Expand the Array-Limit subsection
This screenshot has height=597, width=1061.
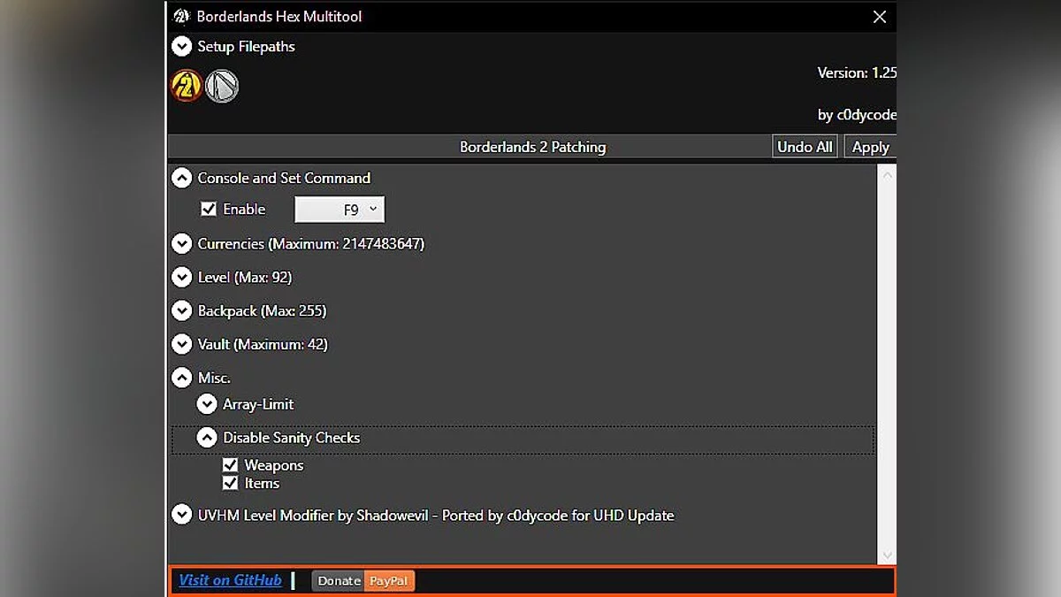pos(207,404)
